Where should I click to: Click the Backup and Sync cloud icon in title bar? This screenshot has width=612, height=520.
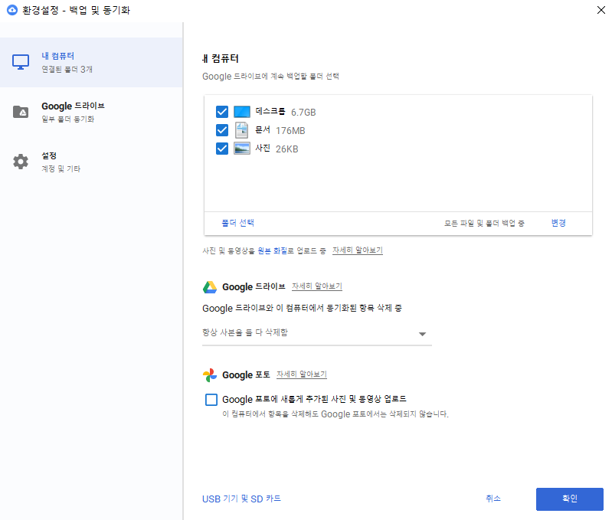coord(12,10)
